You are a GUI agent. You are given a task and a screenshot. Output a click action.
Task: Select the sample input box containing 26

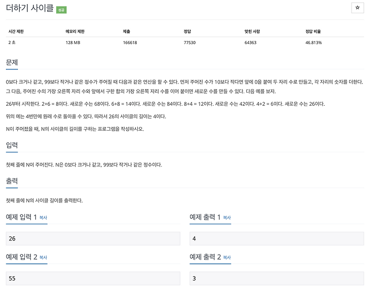[93, 238]
